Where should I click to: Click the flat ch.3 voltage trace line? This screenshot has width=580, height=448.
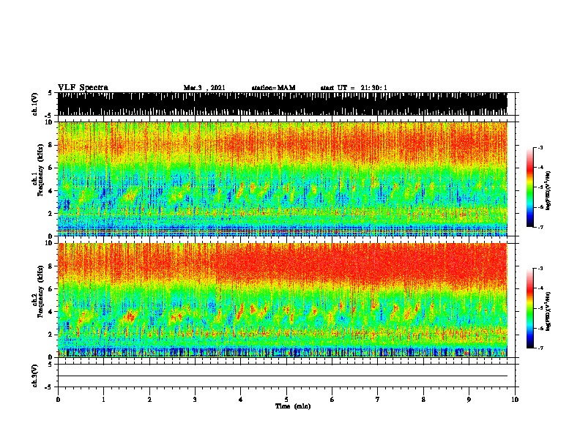tap(283, 376)
